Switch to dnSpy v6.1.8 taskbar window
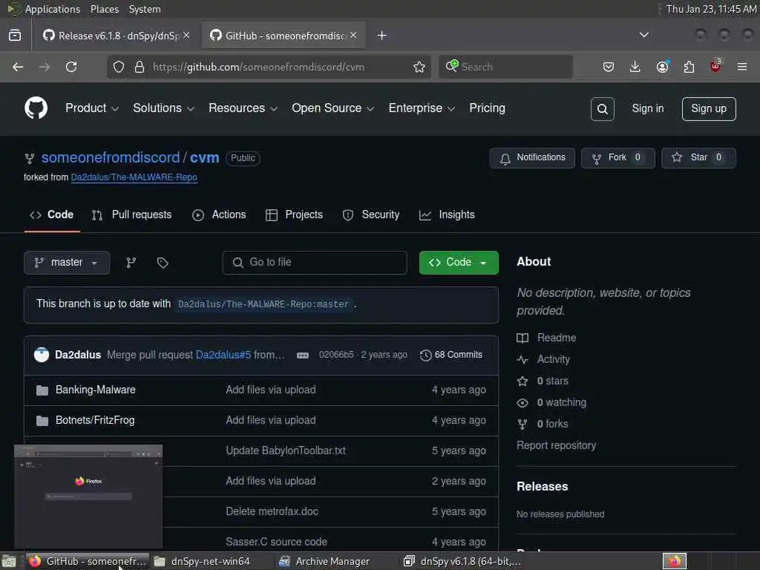Viewport: 760px width, 570px height. coord(463,561)
